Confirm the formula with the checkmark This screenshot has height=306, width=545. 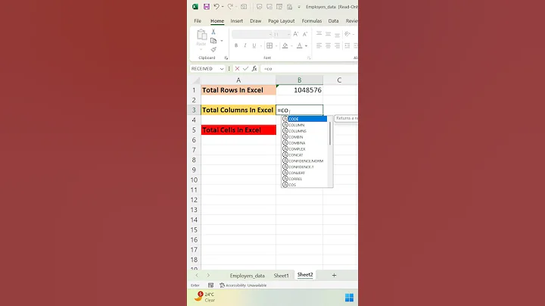246,69
